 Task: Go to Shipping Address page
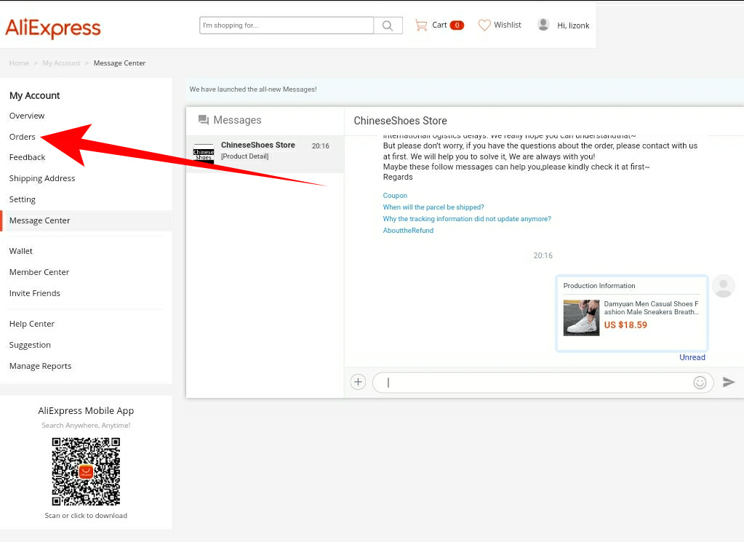point(42,178)
